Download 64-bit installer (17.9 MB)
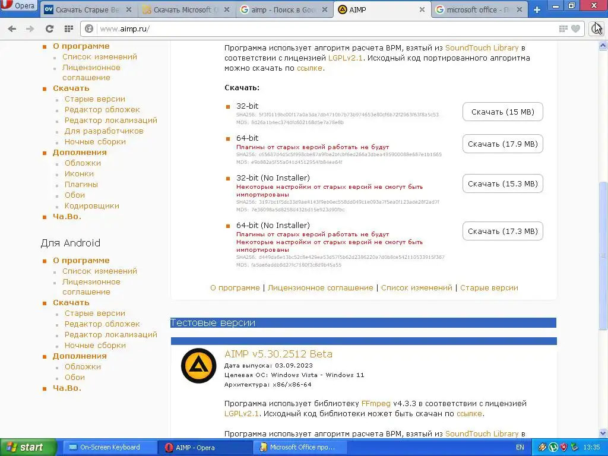 coord(502,144)
